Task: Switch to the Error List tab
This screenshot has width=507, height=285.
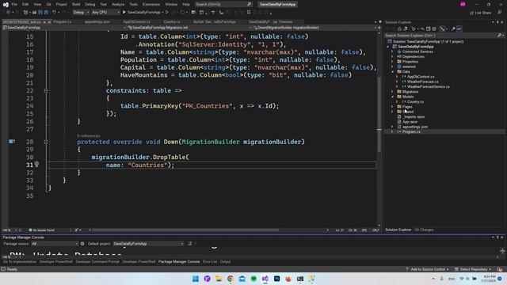Action: [210, 262]
